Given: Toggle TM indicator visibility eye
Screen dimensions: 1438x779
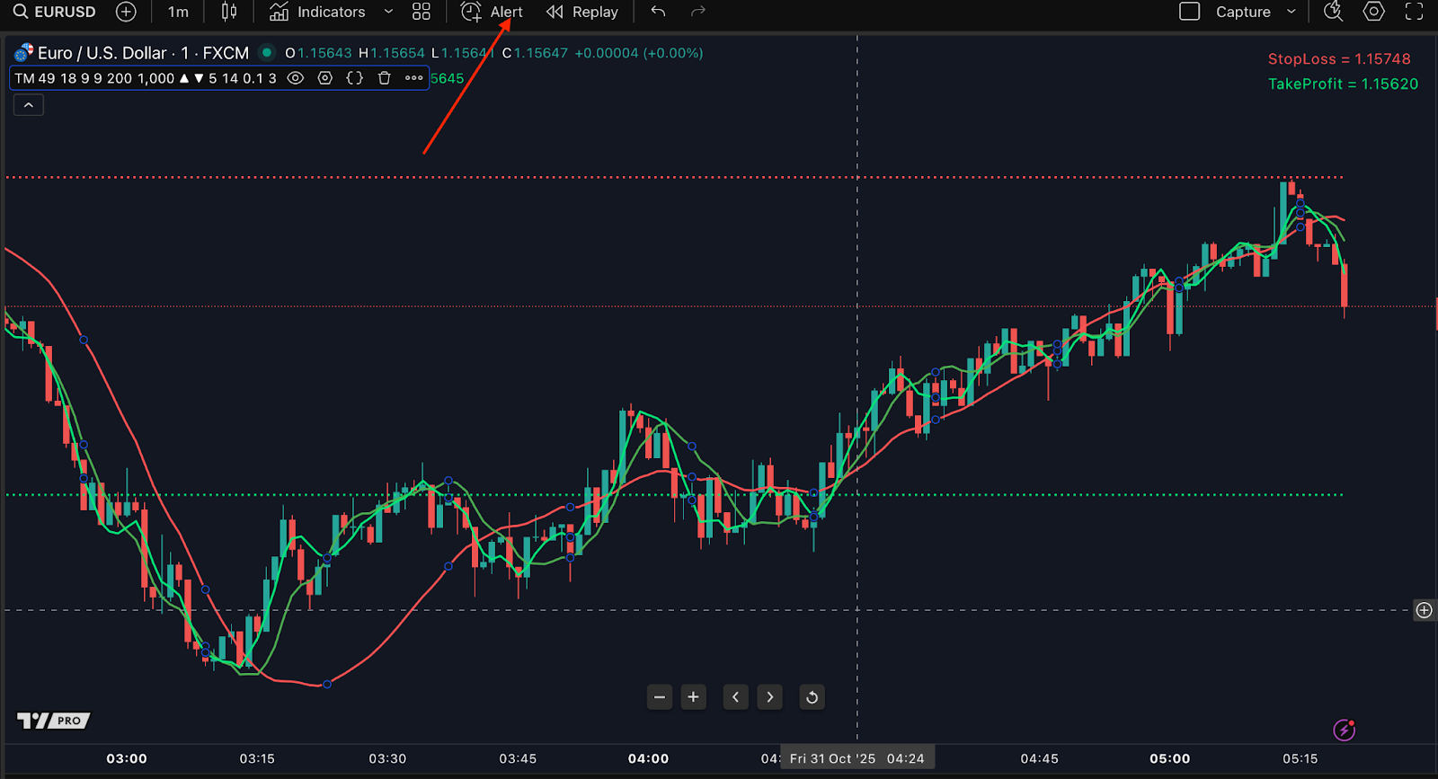Looking at the screenshot, I should pos(295,78).
